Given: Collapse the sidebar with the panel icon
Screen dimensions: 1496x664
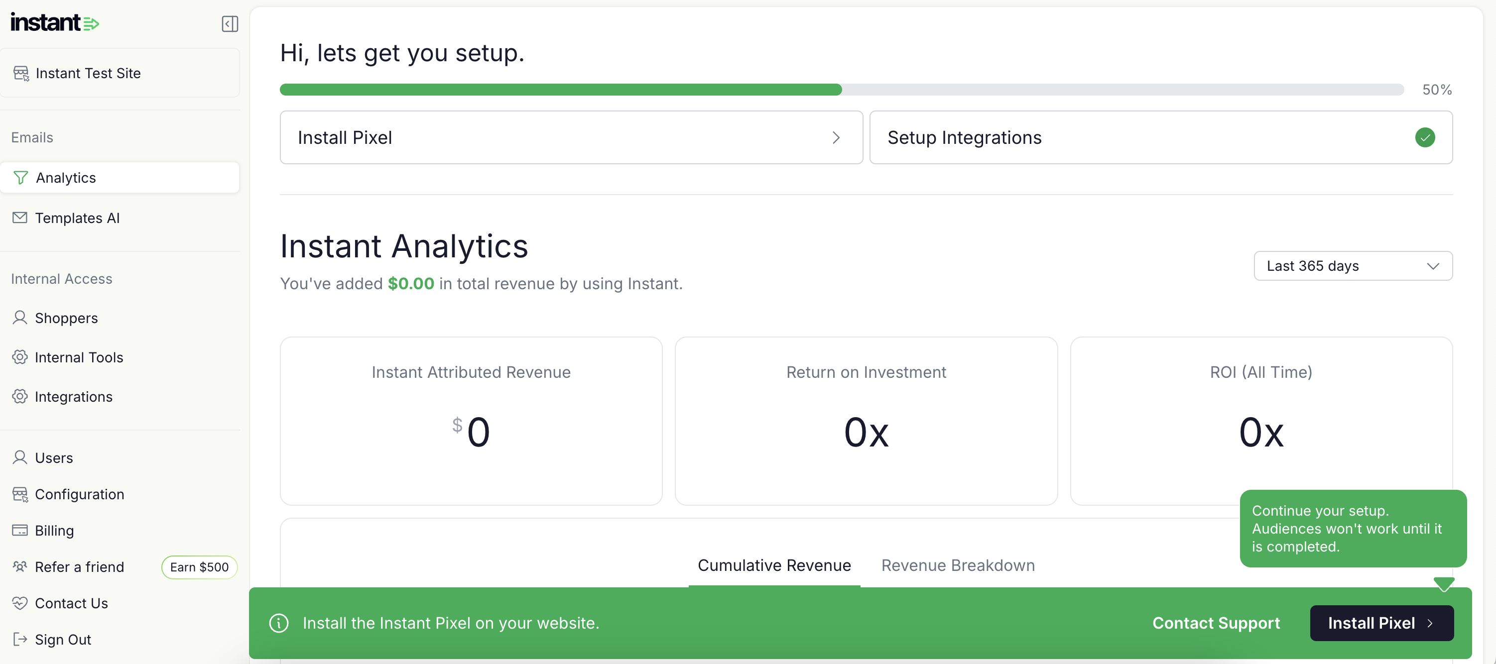Looking at the screenshot, I should [x=230, y=24].
